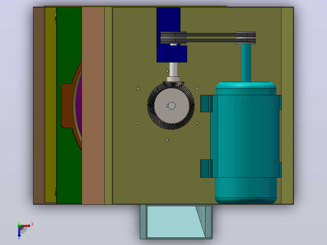This screenshot has height=245, width=327.
Task: Click the mounting hole directly below the gear
Action: pyautogui.click(x=167, y=140)
